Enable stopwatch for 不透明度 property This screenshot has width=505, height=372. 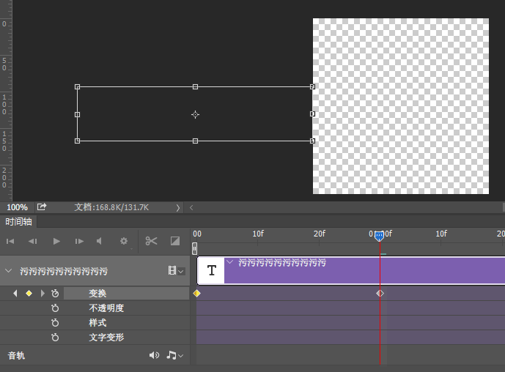[x=55, y=308]
